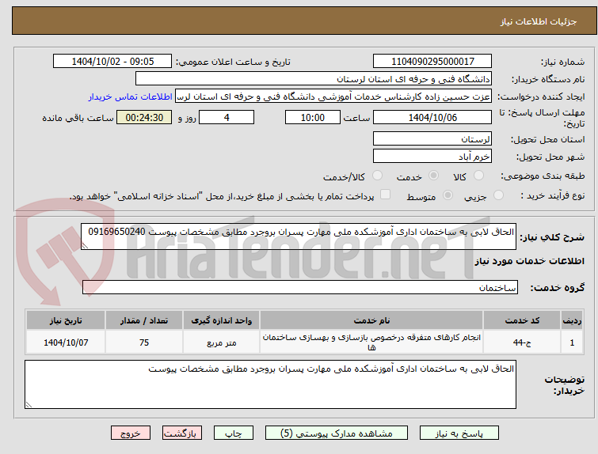
Task: Click the چاپ print button
Action: (x=234, y=433)
